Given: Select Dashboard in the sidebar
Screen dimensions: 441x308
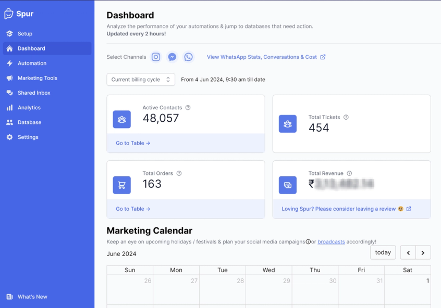Looking at the screenshot, I should (x=47, y=48).
